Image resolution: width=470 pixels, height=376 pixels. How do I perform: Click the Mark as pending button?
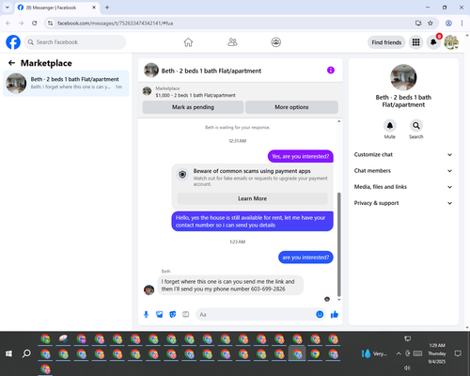coord(193,107)
